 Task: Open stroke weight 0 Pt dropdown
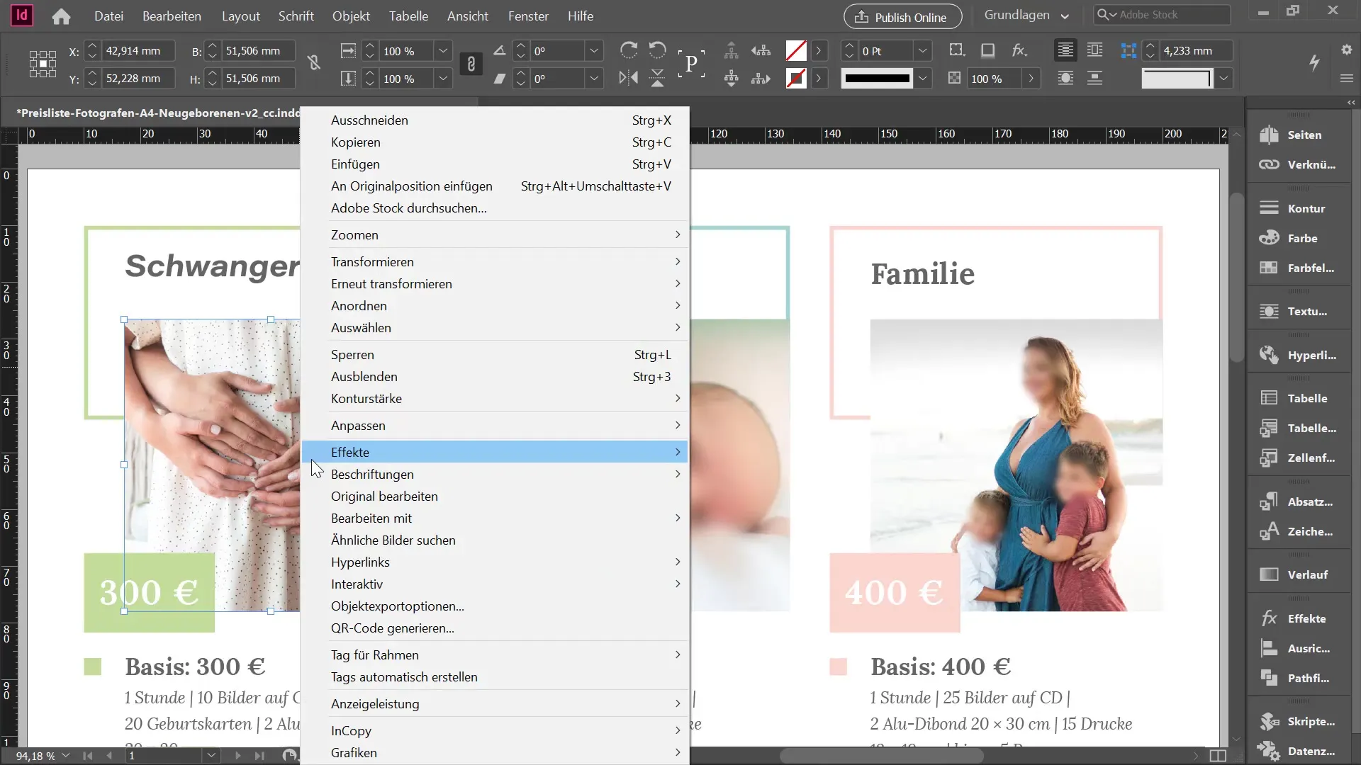[922, 51]
